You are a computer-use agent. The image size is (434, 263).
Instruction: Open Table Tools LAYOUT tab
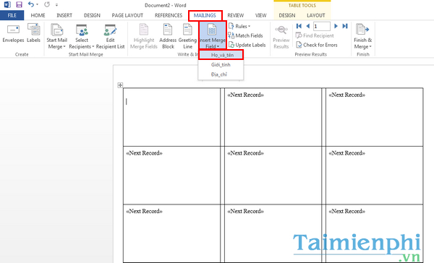point(316,15)
